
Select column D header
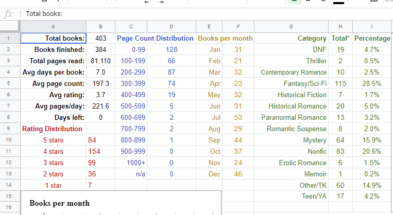point(171,27)
